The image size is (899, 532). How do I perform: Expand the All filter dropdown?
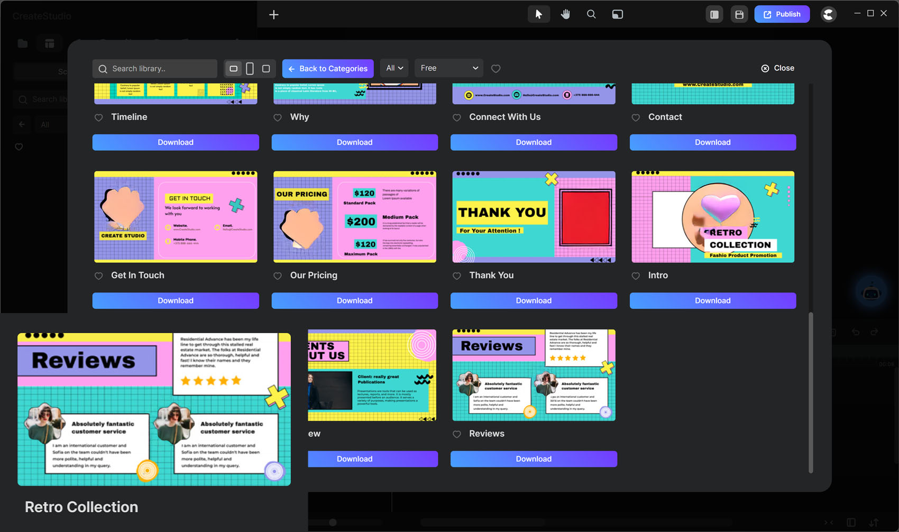pyautogui.click(x=394, y=68)
